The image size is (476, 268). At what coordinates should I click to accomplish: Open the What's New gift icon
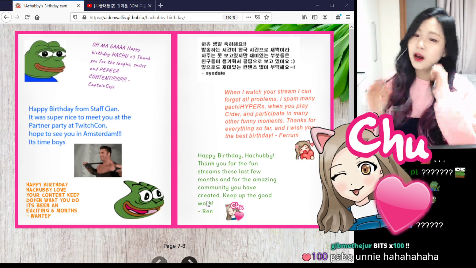pyautogui.click(x=338, y=17)
